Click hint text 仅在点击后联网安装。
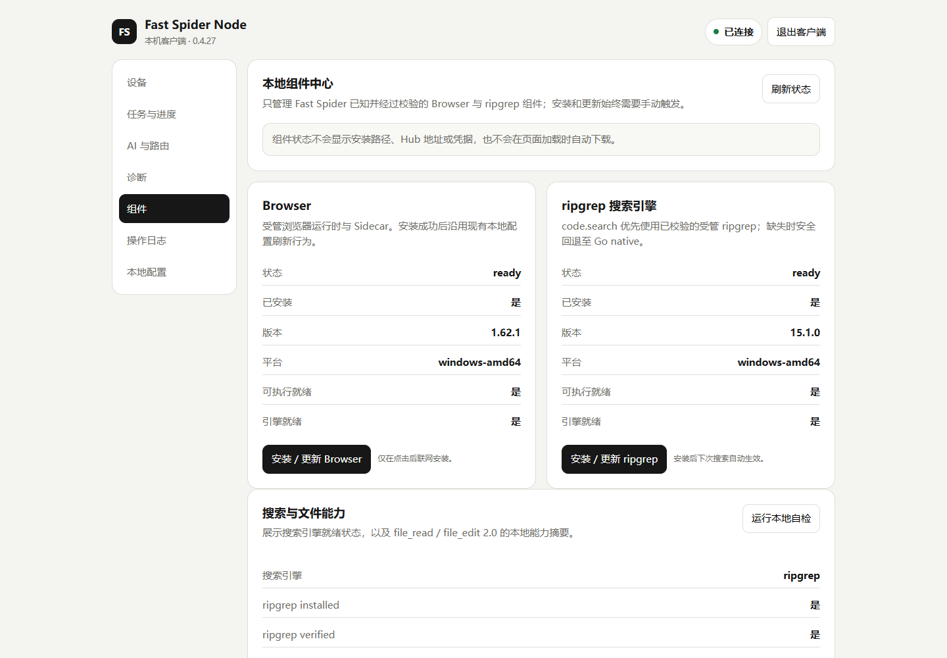Screen dimensions: 947x658 tap(416, 459)
